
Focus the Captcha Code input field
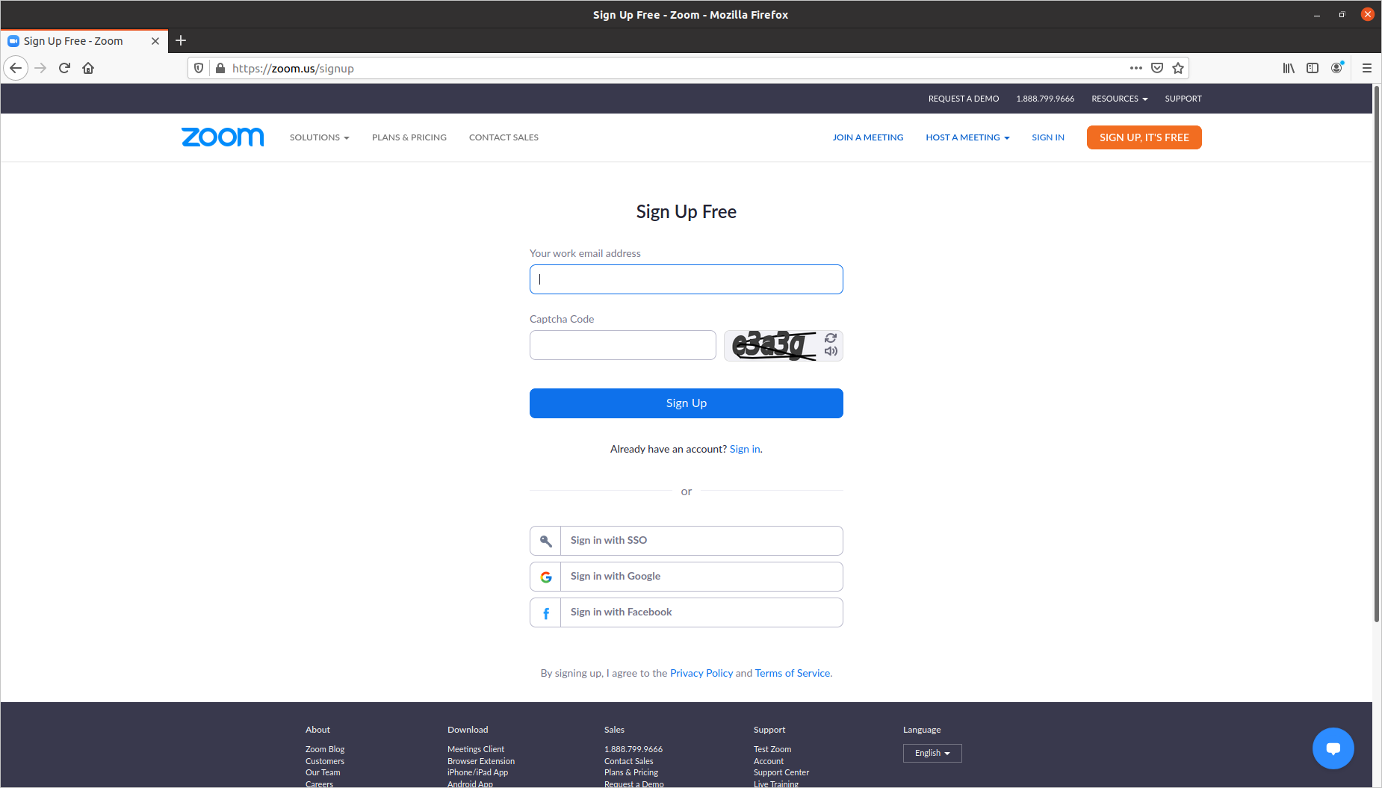pos(623,345)
